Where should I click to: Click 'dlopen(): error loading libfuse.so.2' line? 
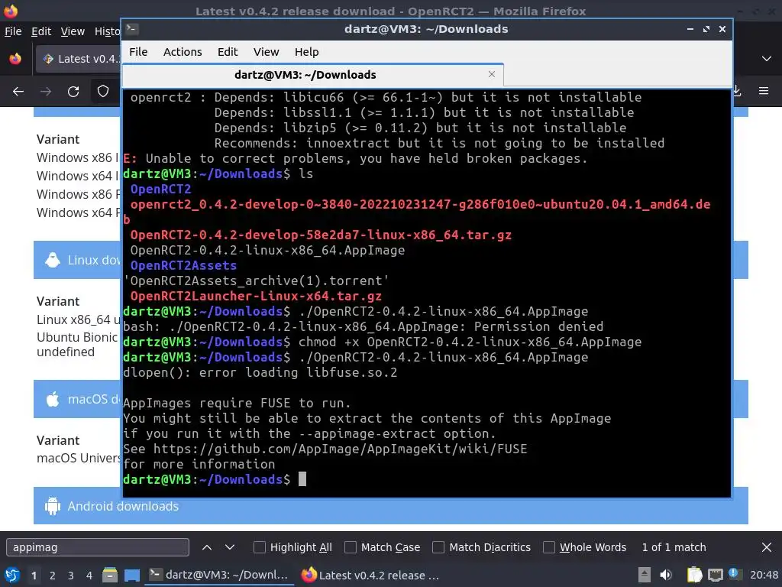coord(260,372)
